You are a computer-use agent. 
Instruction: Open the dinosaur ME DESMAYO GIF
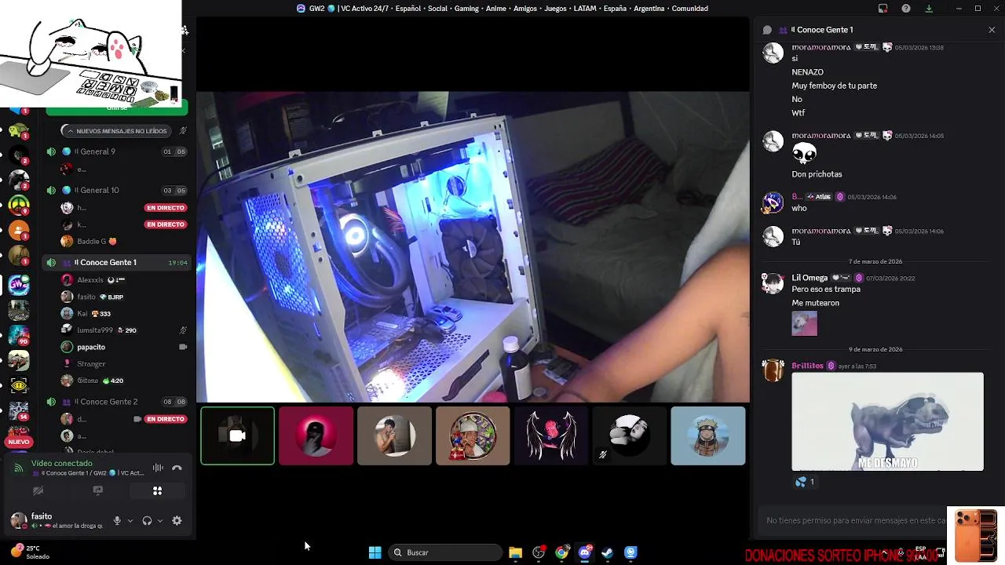coord(887,421)
